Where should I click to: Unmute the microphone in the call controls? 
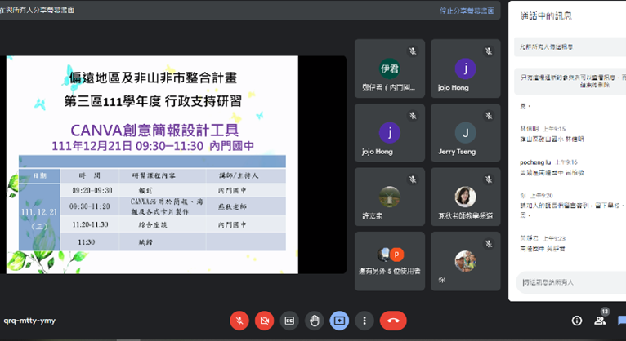pos(239,321)
